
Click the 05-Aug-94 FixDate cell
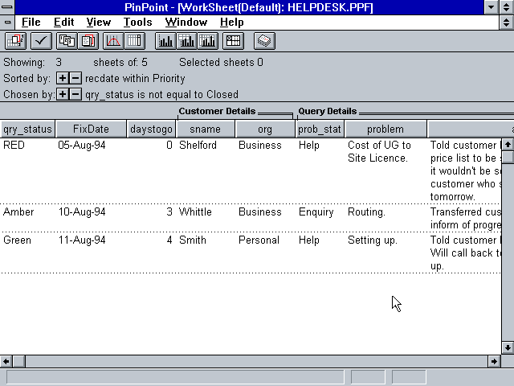click(82, 145)
